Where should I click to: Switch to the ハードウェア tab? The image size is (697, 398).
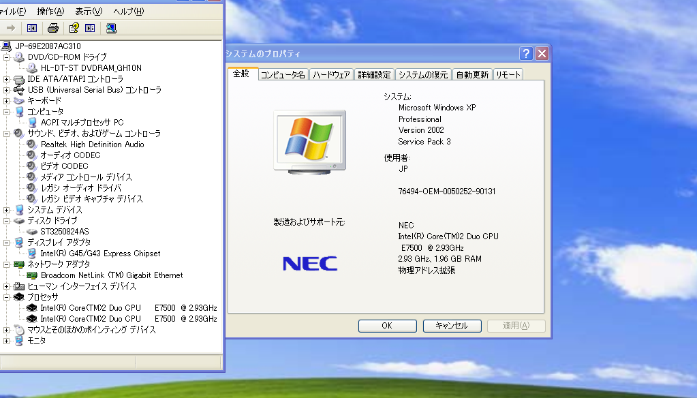tap(331, 74)
